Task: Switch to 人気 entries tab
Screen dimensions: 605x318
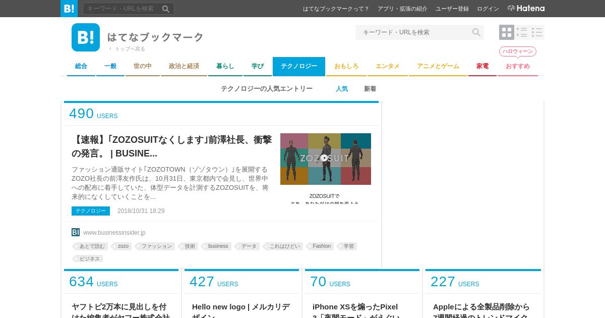Action: point(342,89)
